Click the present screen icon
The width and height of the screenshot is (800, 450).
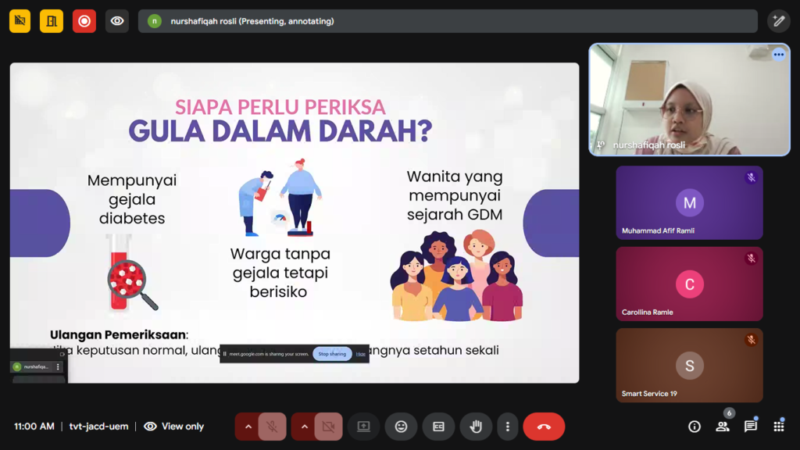click(363, 427)
